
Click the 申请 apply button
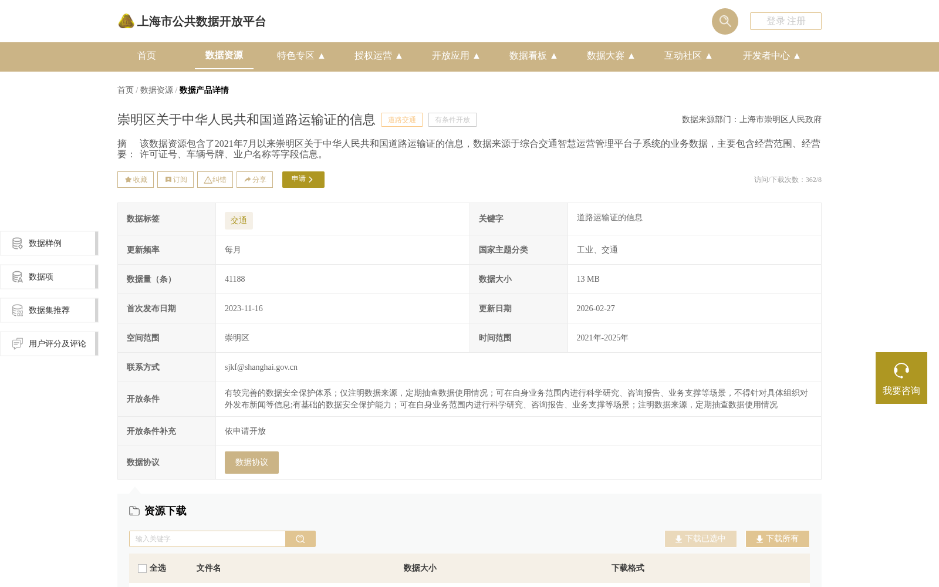click(x=303, y=180)
